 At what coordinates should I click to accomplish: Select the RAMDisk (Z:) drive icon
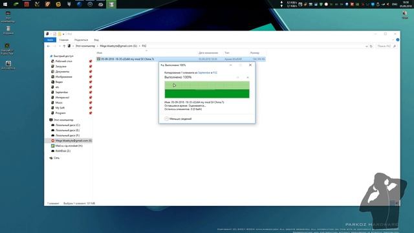(53, 151)
